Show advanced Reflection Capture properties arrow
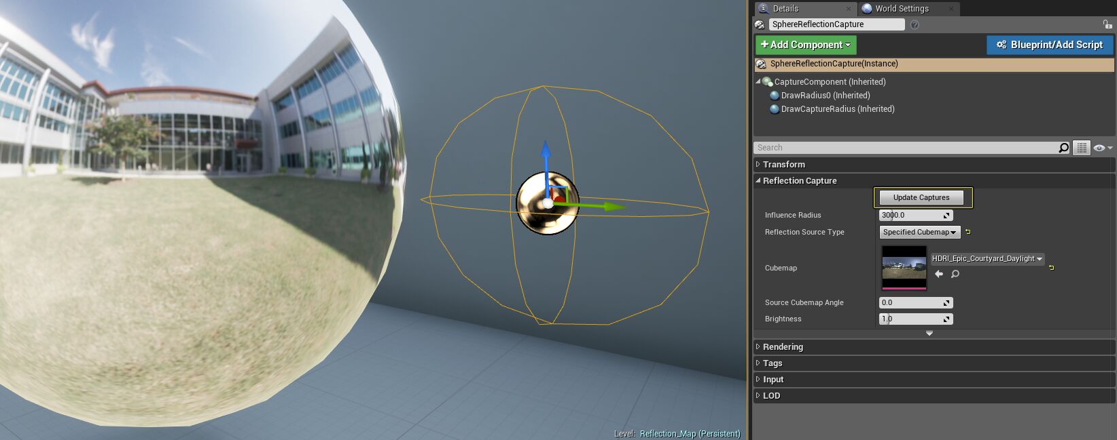1117x440 pixels. pos(929,333)
